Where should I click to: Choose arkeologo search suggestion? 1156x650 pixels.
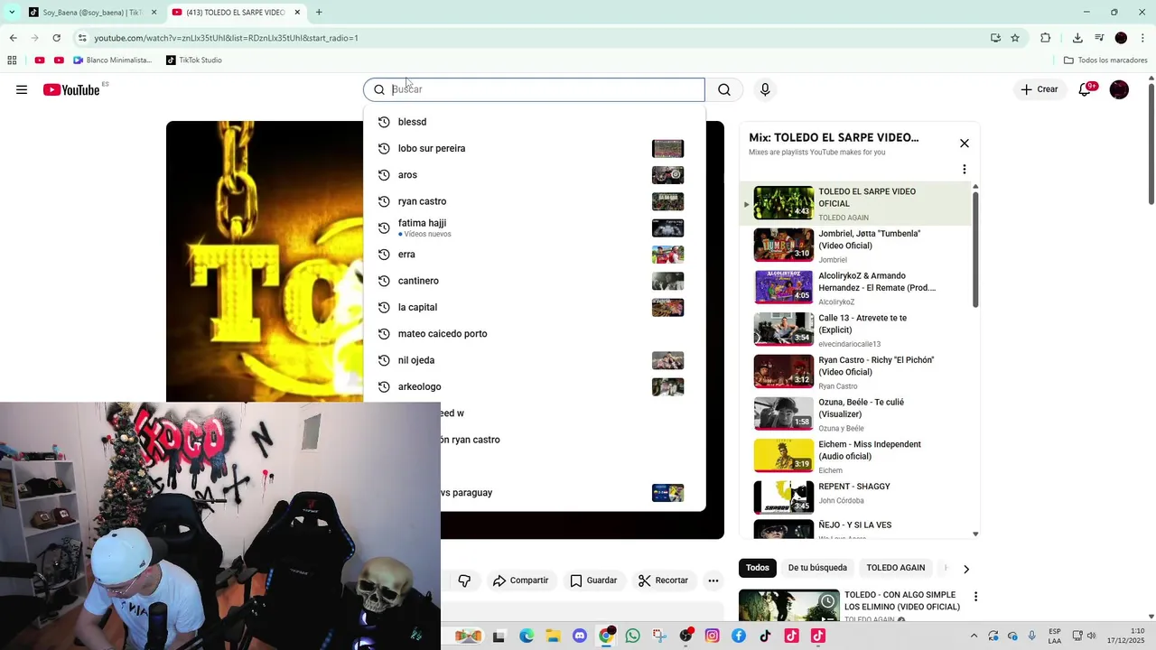pyautogui.click(x=534, y=386)
